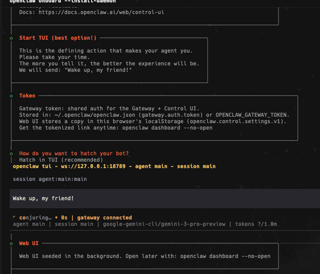Click 'How do you want to hatch your bot?' prompt

coord(74,154)
